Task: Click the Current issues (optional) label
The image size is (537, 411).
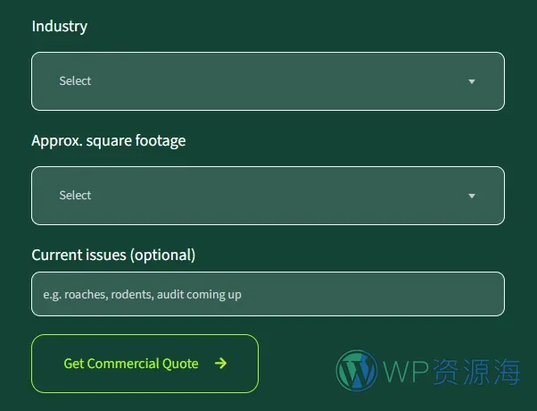Action: [x=113, y=255]
